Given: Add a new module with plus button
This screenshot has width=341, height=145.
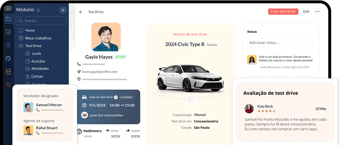Looking at the screenshot, I should click(x=63, y=10).
